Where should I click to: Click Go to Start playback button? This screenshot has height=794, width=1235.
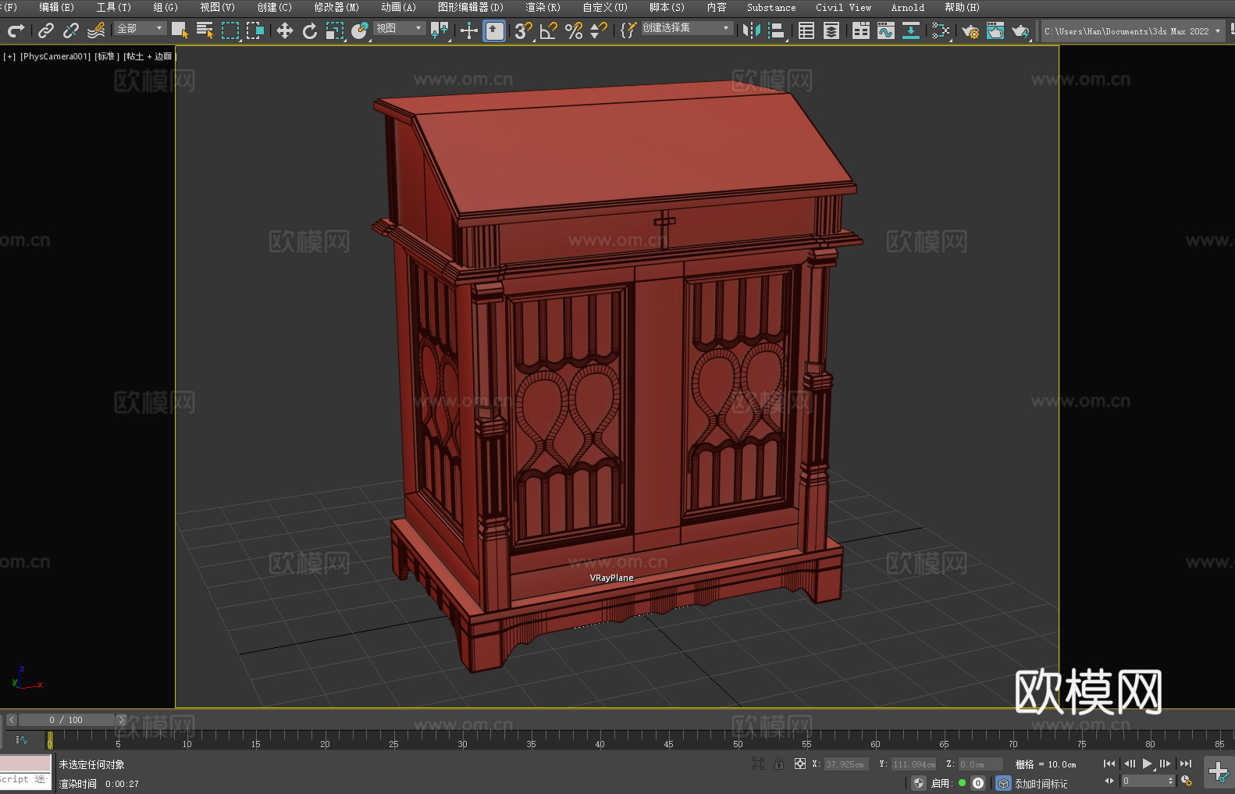(x=1109, y=764)
